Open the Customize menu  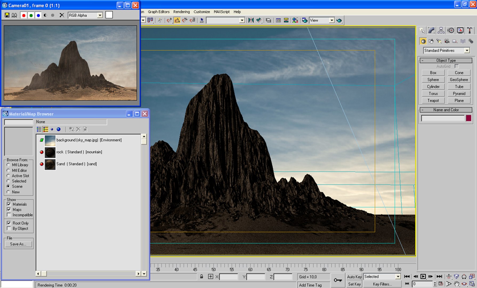point(202,12)
